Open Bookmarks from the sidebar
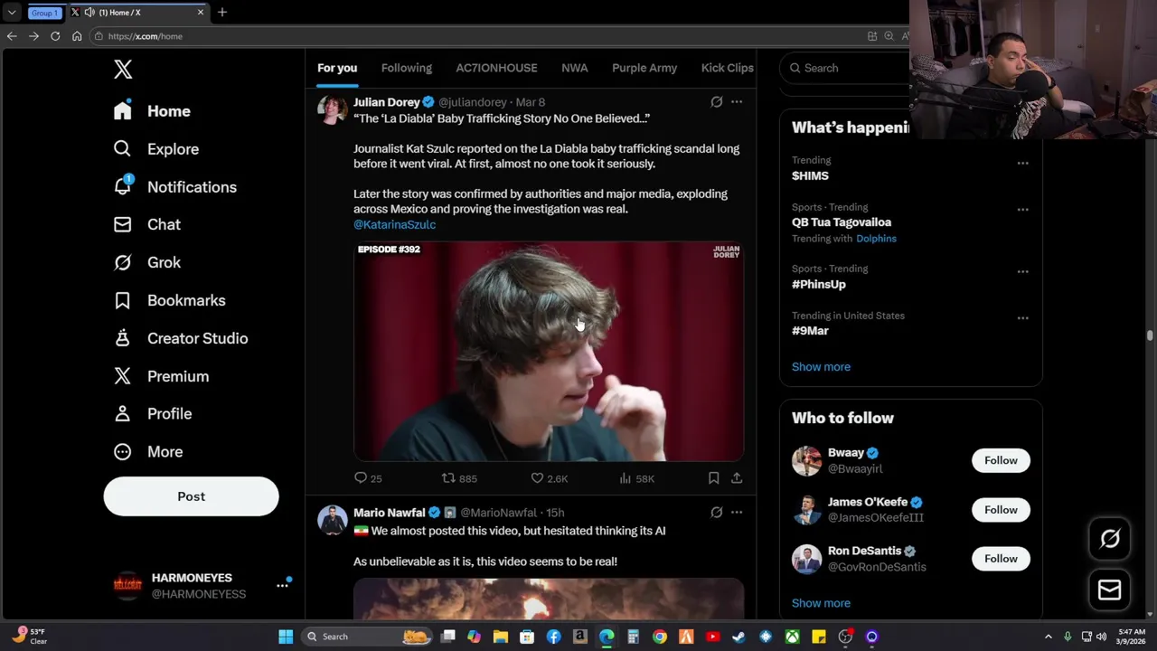Viewport: 1157px width, 651px height. (169, 300)
